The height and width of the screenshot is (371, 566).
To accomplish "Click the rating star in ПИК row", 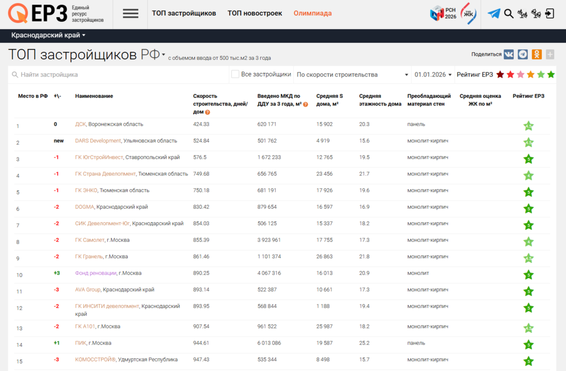I will tap(528, 345).
